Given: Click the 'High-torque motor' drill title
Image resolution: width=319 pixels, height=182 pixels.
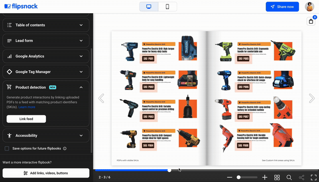Looking at the screenshot, I should click(x=158, y=50).
